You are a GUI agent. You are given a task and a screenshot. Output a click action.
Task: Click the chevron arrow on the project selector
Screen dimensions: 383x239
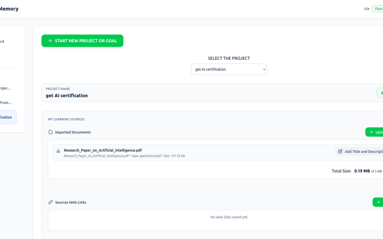pos(264,69)
